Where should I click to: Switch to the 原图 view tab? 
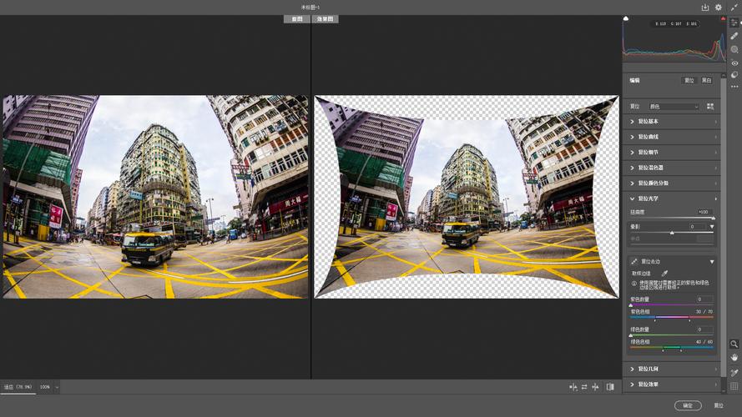click(x=296, y=19)
